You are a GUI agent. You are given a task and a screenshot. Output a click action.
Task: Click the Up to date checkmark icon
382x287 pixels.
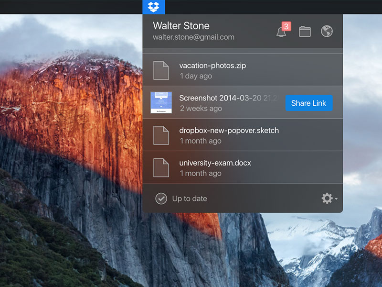(162, 198)
